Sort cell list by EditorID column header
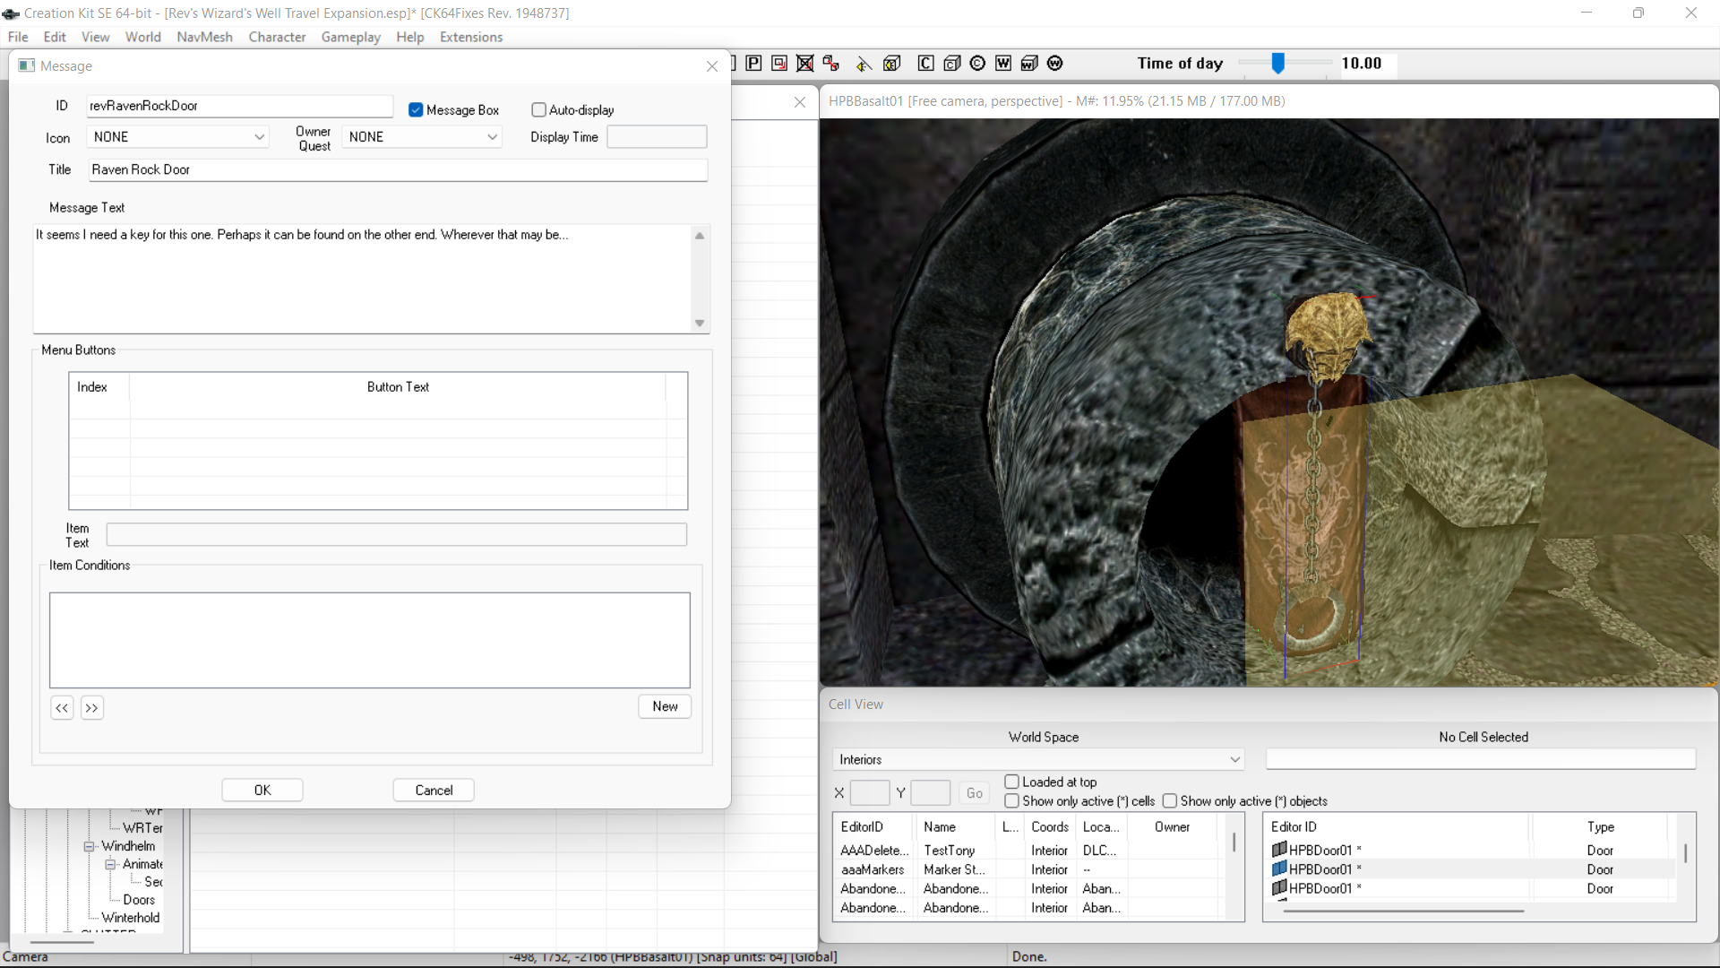This screenshot has width=1720, height=968. pyautogui.click(x=873, y=826)
